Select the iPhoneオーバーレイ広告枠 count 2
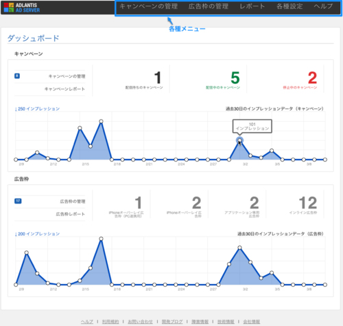This screenshot has height=326, width=343. 196,203
